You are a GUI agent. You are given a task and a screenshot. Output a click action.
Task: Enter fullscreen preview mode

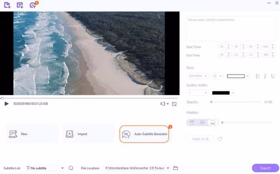pos(174,104)
